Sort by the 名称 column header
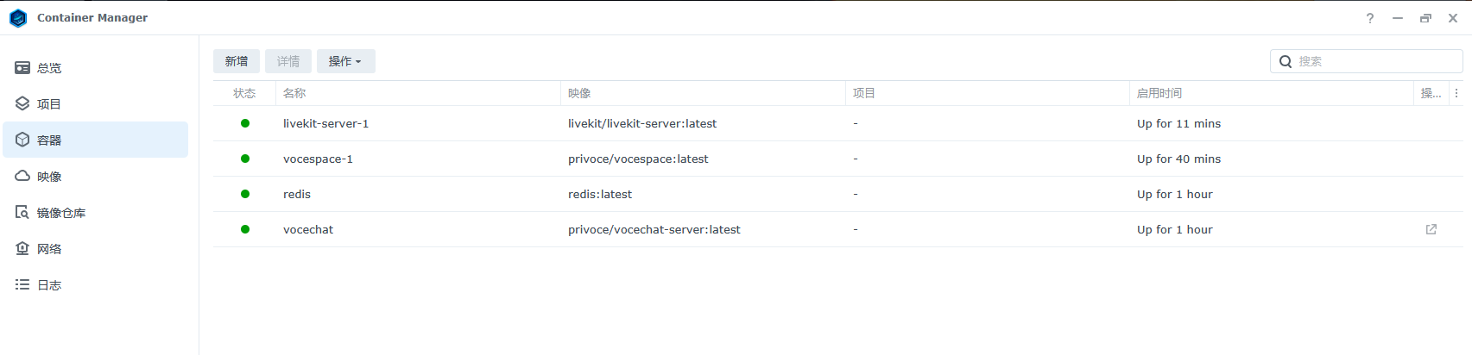The image size is (1472, 355). pyautogui.click(x=294, y=93)
